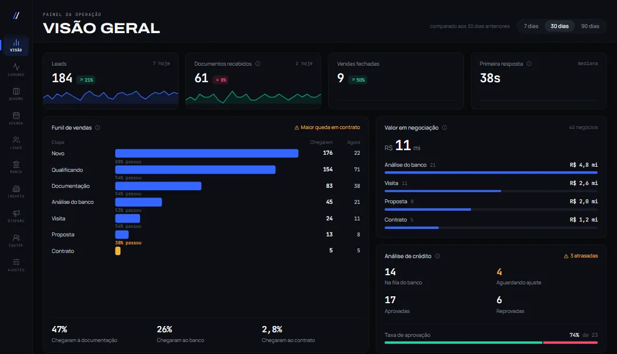
Task: Open the Documentos recebidos card
Action: (x=254, y=81)
